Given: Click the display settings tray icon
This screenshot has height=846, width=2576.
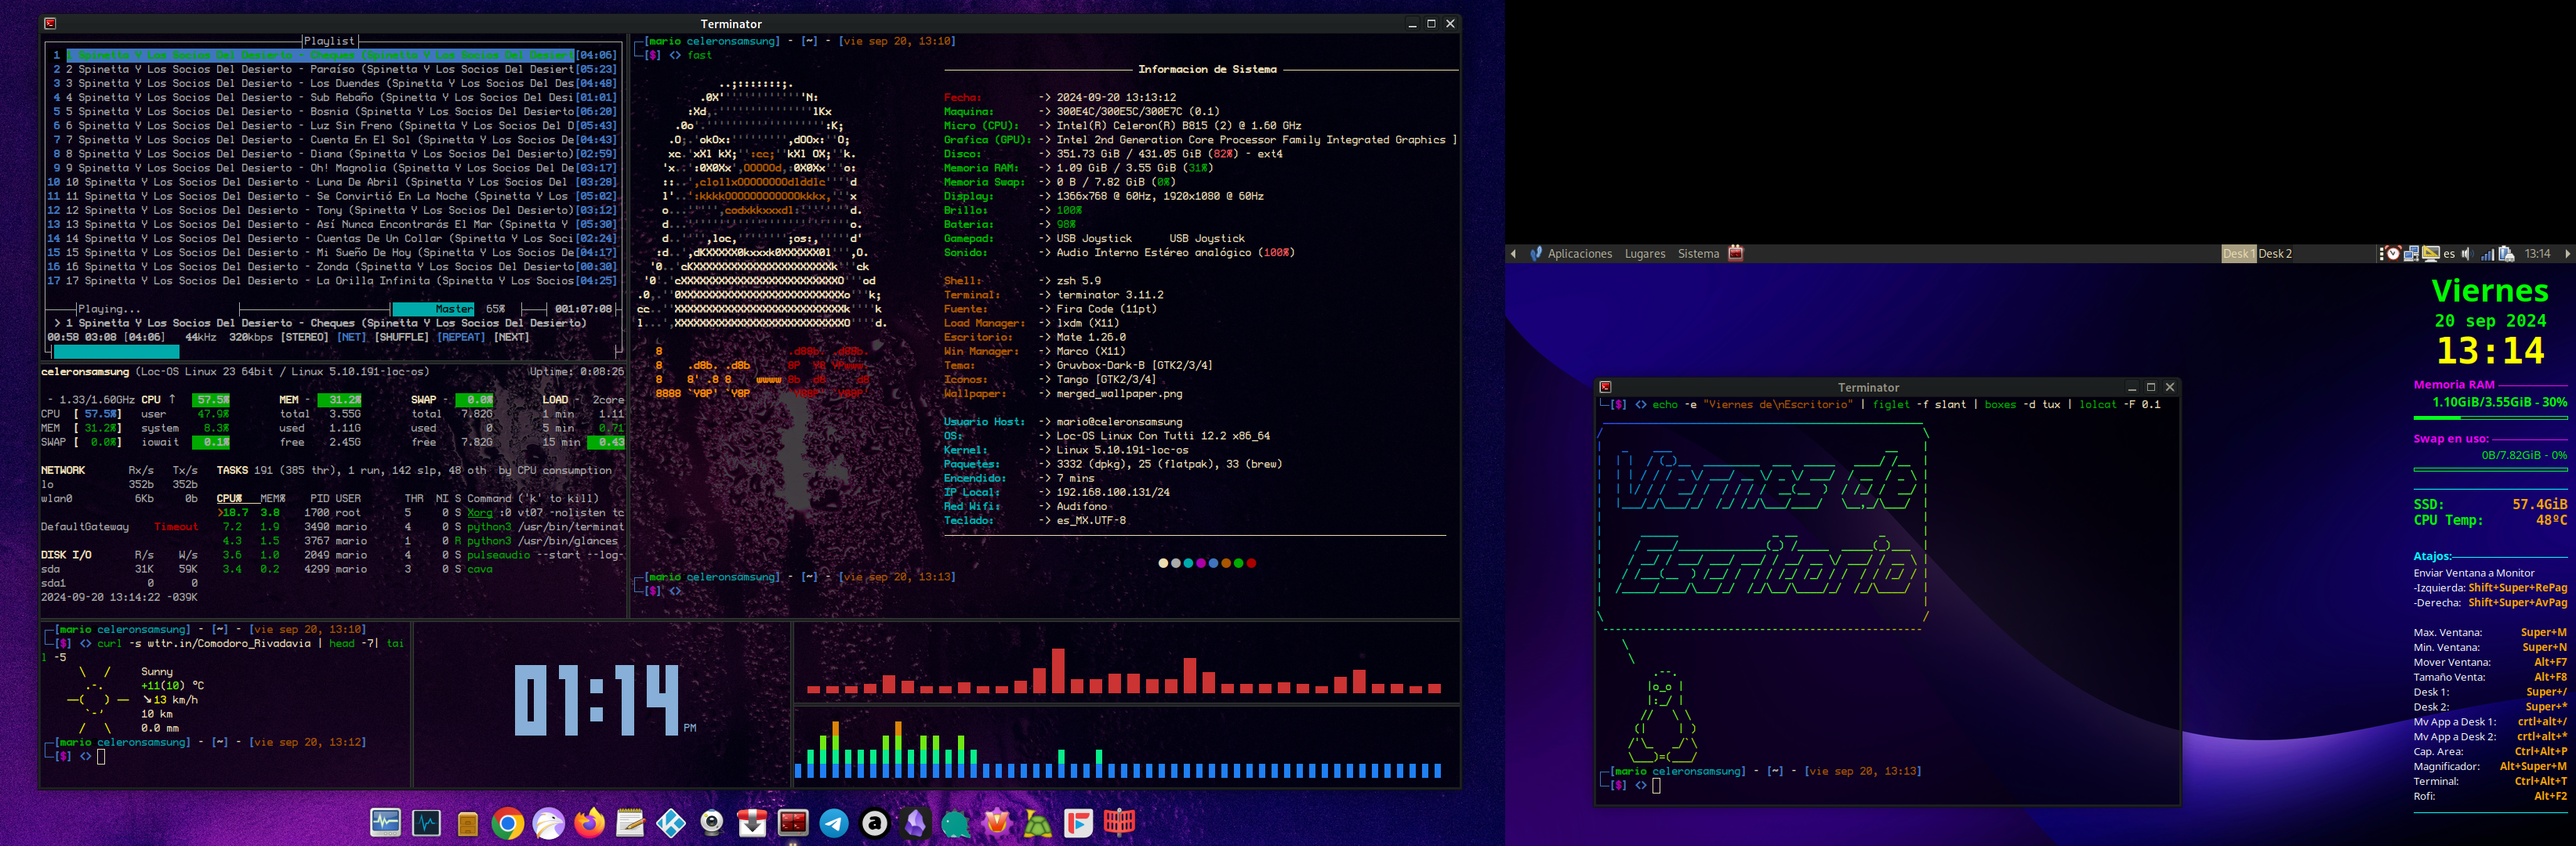Looking at the screenshot, I should [2431, 254].
